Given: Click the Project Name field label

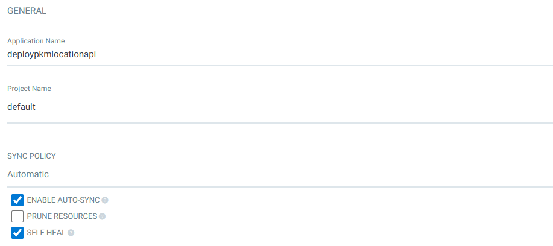Looking at the screenshot, I should pos(29,89).
